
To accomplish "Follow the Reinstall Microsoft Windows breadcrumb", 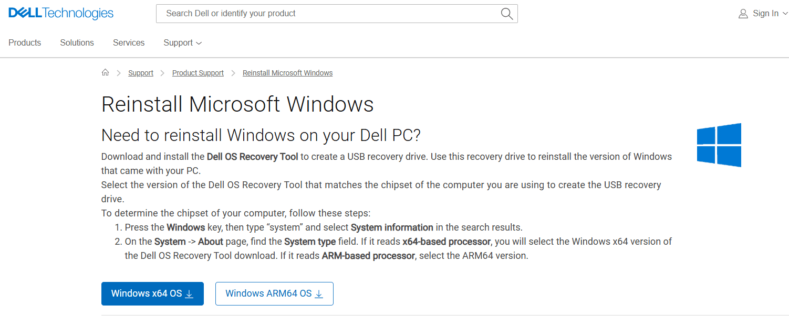I will point(287,72).
